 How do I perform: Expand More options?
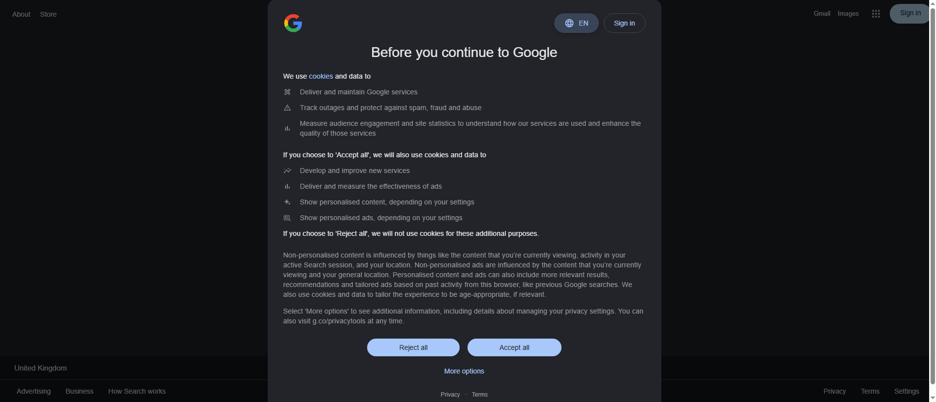tap(464, 371)
